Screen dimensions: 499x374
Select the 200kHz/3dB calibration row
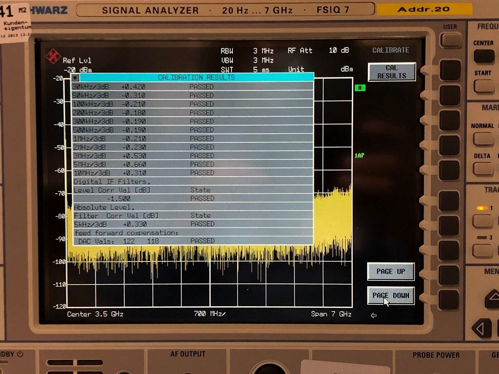coord(192,113)
